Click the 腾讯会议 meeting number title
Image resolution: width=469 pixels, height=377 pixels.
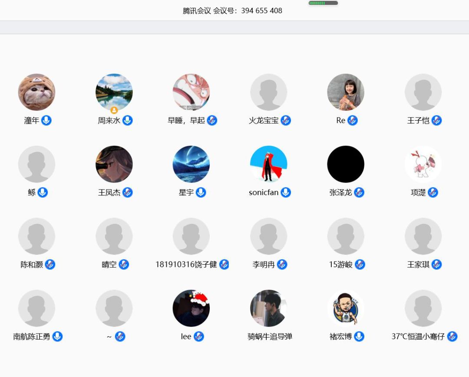[x=232, y=11]
